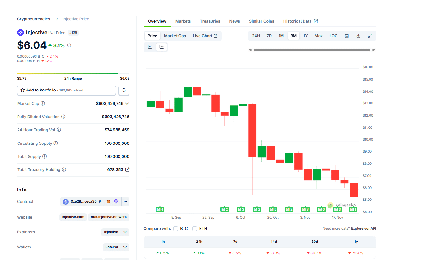Select the 1Y timeframe button
The width and height of the screenshot is (444, 260).
tap(305, 36)
